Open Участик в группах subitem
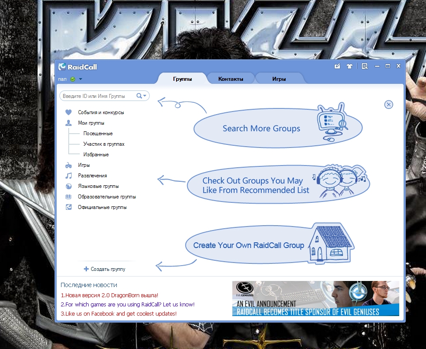Screen dimensions: 426x349 pyautogui.click(x=104, y=144)
